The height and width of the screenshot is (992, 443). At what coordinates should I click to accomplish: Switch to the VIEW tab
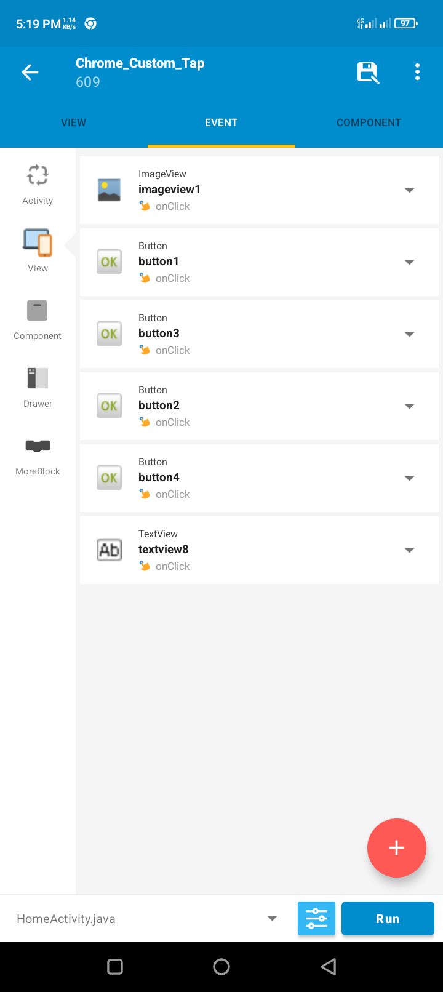click(x=73, y=122)
